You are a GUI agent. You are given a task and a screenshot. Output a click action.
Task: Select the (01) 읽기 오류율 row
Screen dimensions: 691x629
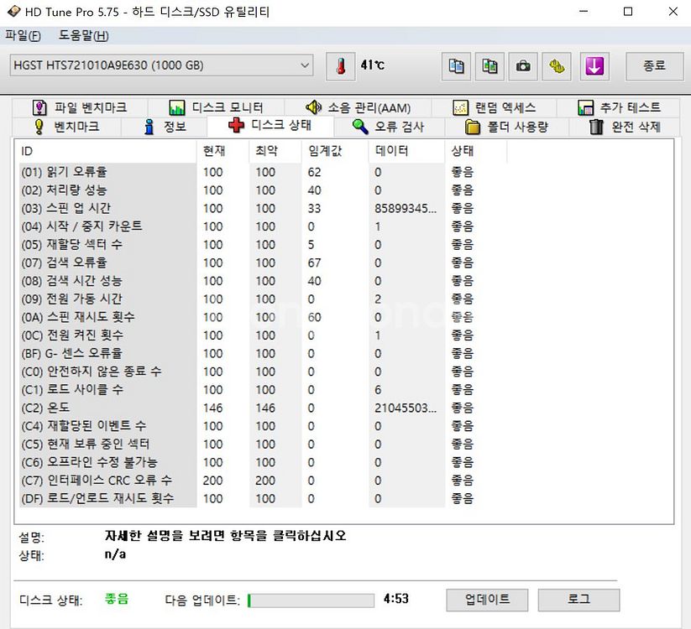(x=263, y=172)
